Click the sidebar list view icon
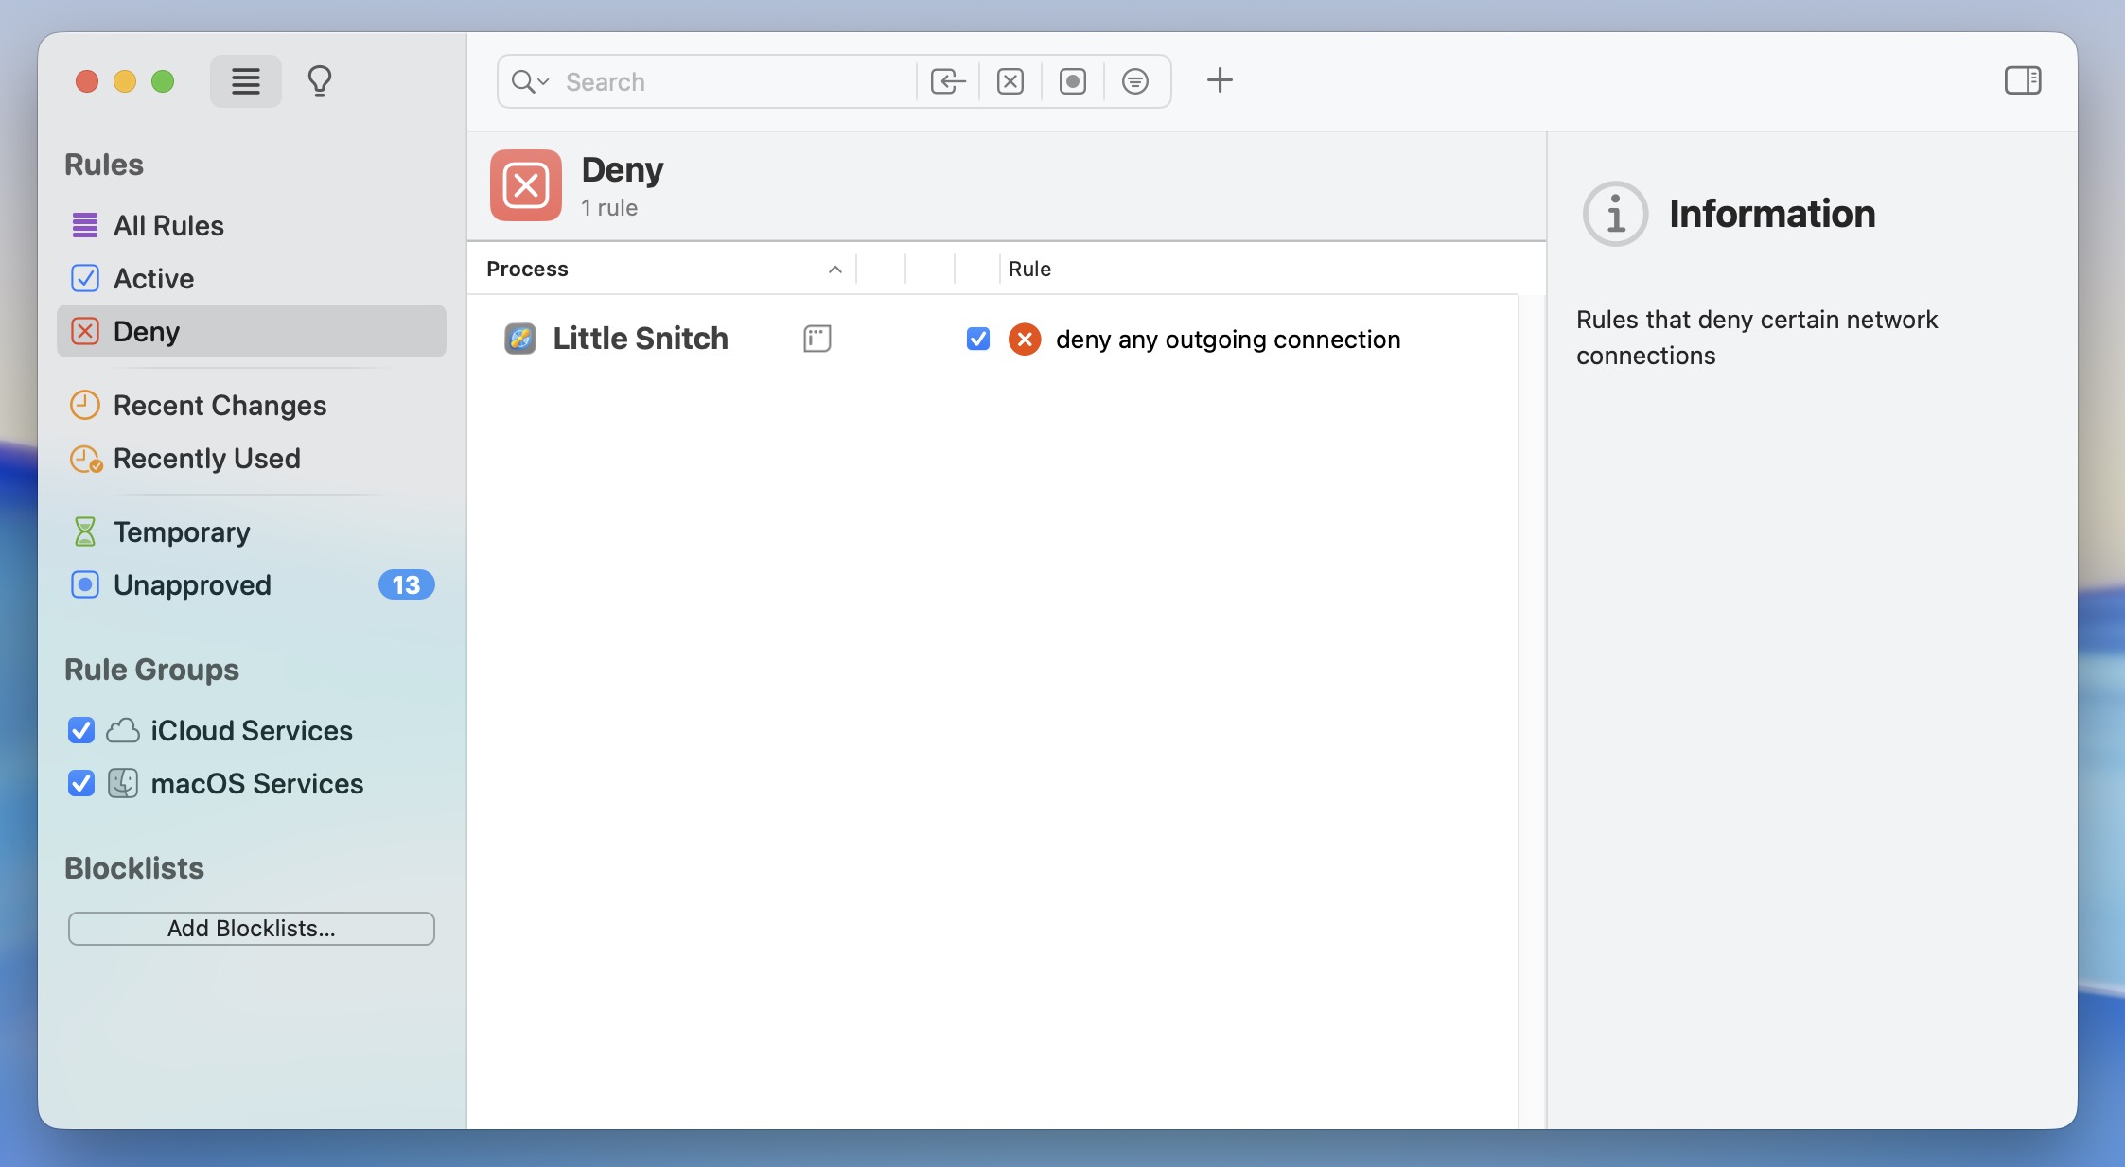2125x1167 pixels. 245,81
